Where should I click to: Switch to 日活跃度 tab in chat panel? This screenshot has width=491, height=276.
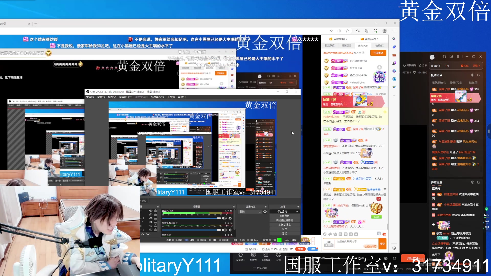pyautogui.click(x=330, y=45)
